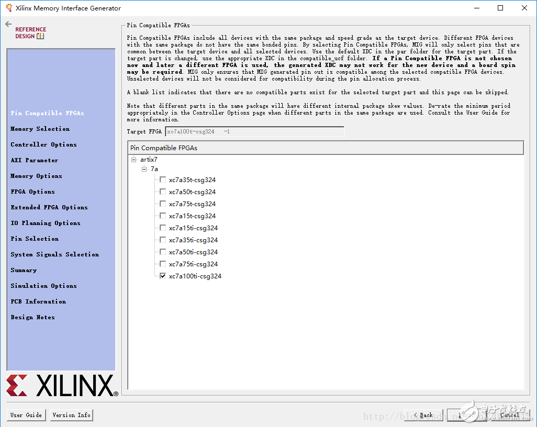Cancel the Memory Interface Generator wizard

[509, 415]
